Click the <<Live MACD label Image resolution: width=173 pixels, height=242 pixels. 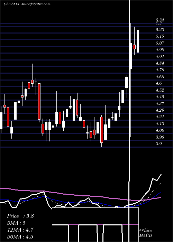coord(146,233)
